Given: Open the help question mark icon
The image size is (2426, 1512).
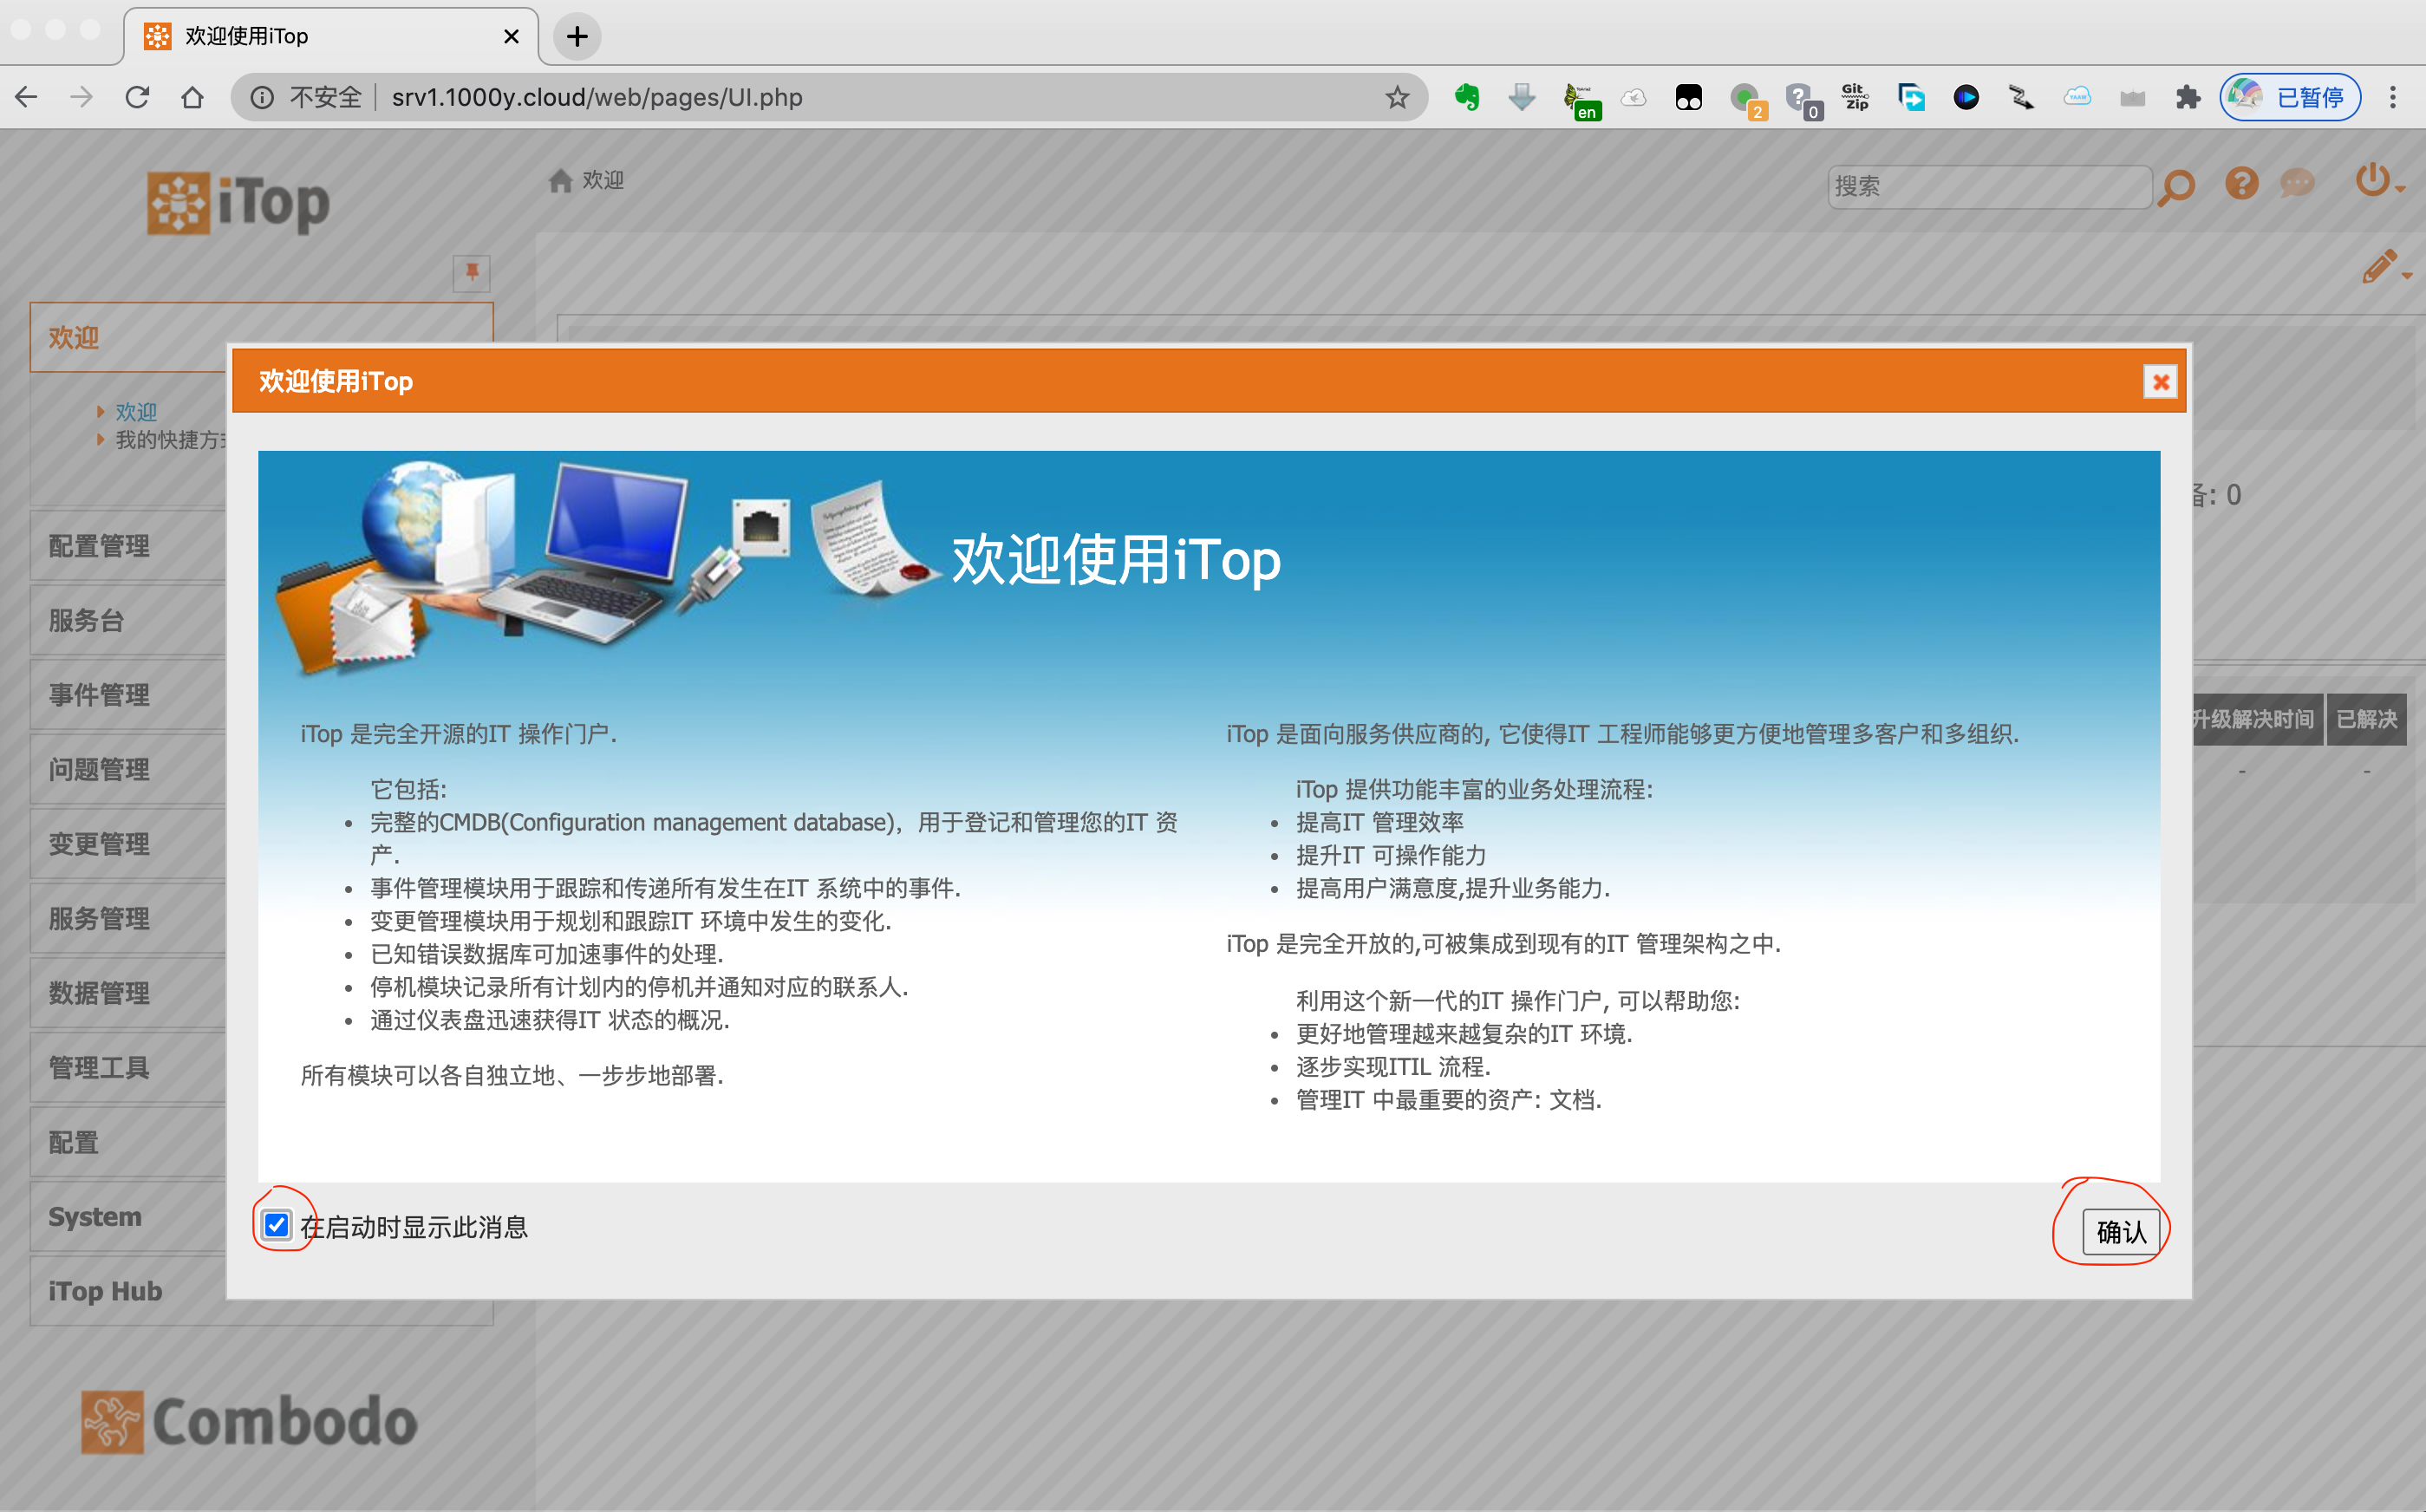Looking at the screenshot, I should click(2241, 183).
